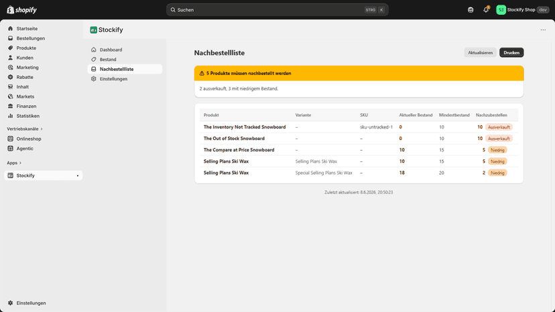Click the SKU column header
This screenshot has width=555, height=312.
(364, 115)
